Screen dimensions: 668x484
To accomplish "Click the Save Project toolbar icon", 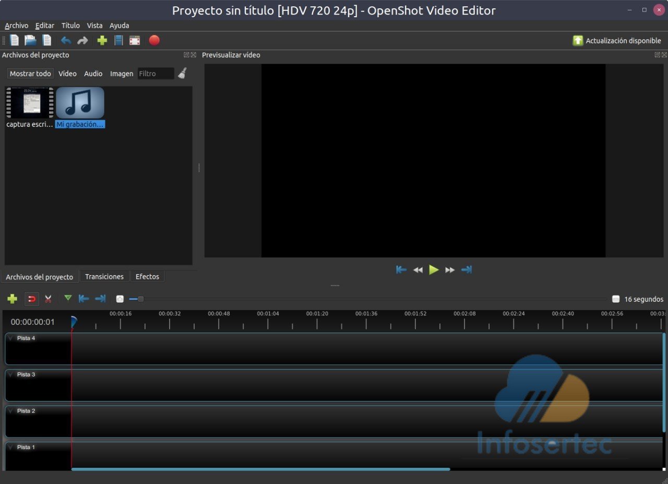I will [x=47, y=40].
